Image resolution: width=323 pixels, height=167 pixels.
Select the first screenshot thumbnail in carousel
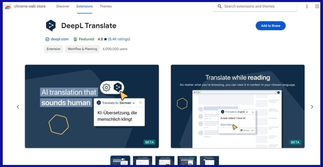[120, 161]
